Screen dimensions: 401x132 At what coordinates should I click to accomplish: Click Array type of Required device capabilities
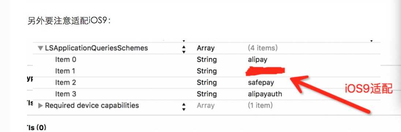(x=206, y=106)
